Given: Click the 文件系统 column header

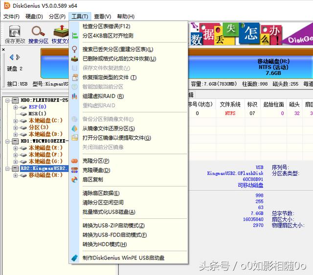Looking at the screenshot, I should coord(230,105).
